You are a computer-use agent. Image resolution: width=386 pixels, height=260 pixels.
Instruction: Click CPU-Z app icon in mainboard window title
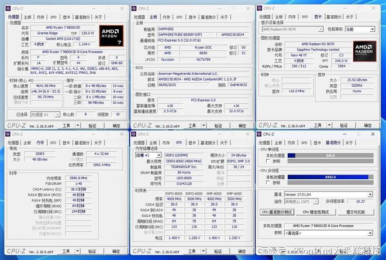(134, 8)
